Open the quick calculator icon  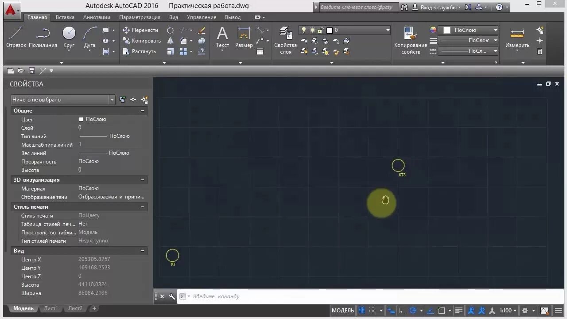[x=540, y=51]
